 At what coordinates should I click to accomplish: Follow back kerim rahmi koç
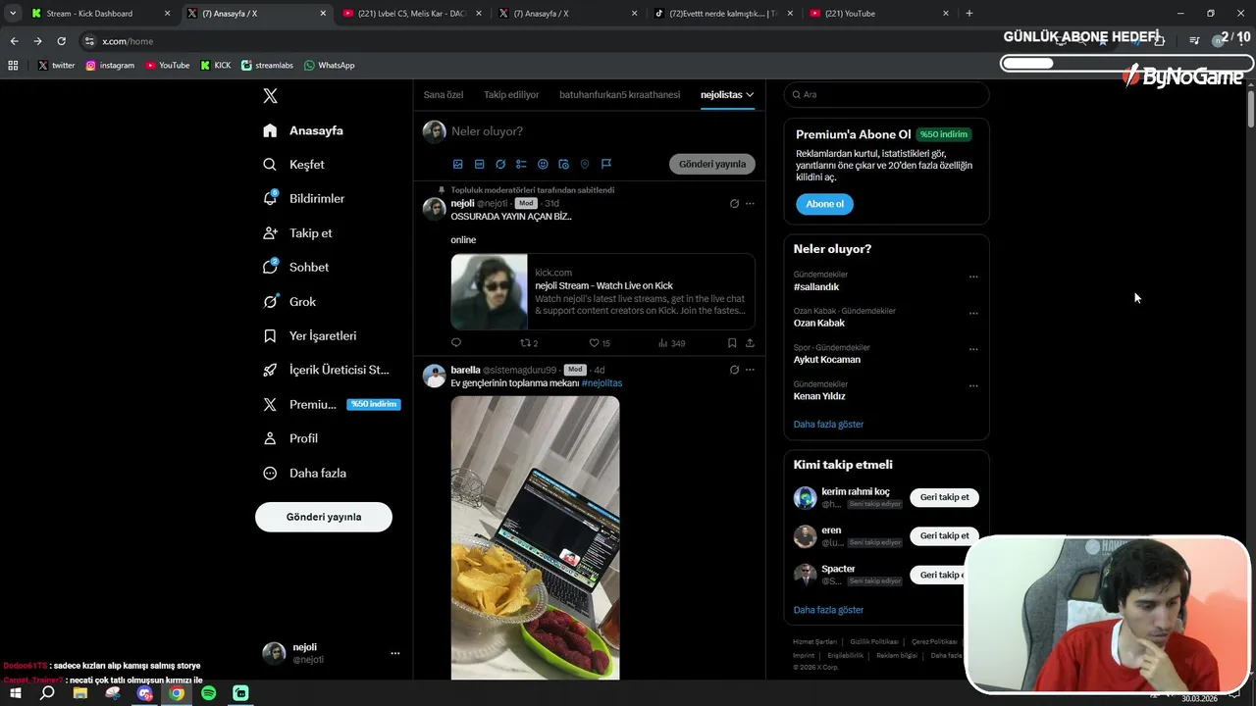[944, 497]
